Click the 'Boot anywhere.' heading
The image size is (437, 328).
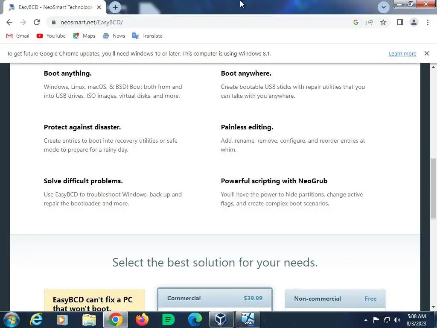pos(246,73)
